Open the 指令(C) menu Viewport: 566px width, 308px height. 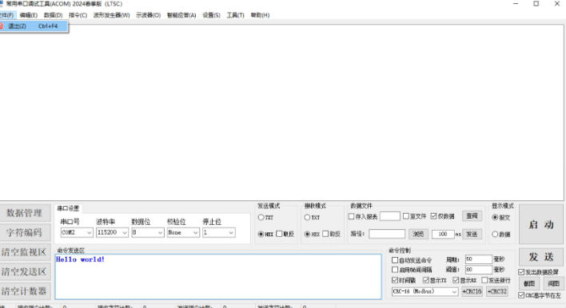tap(78, 15)
